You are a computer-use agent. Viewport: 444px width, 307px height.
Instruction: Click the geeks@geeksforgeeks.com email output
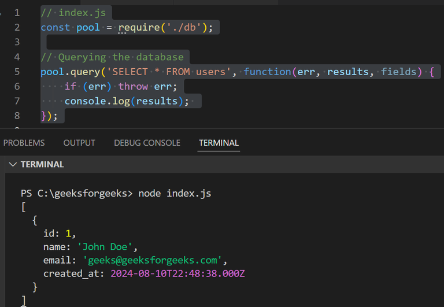(x=153, y=260)
